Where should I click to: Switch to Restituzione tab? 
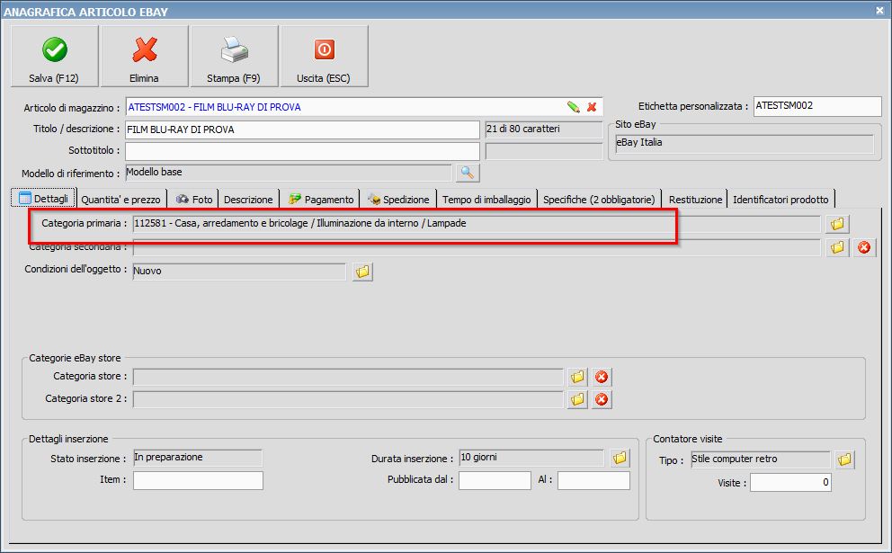pyautogui.click(x=695, y=199)
